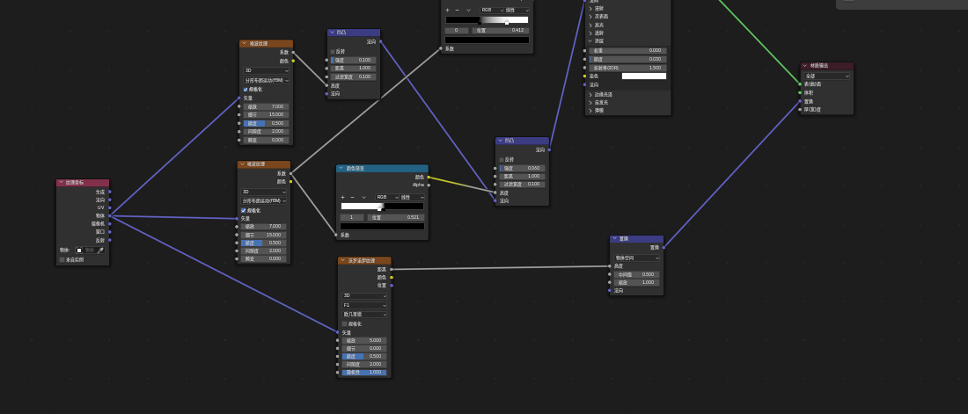Click the Randomness slider in Voronoi node
The width and height of the screenshot is (968, 414).
point(364,373)
